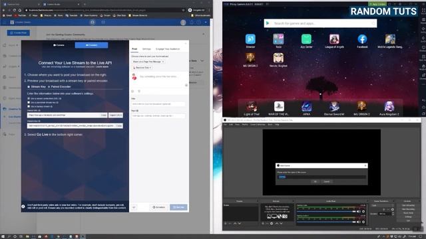
Task: Open the Facebook app in the emulator
Action: pyautogui.click(x=362, y=39)
